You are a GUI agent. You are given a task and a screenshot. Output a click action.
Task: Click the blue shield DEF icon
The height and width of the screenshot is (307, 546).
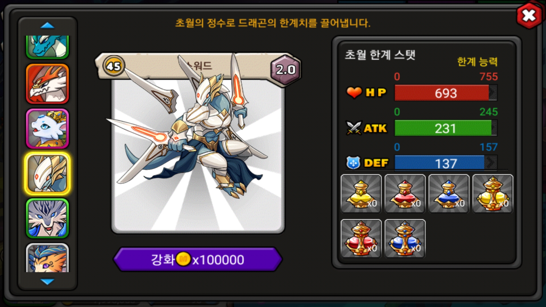(x=353, y=163)
